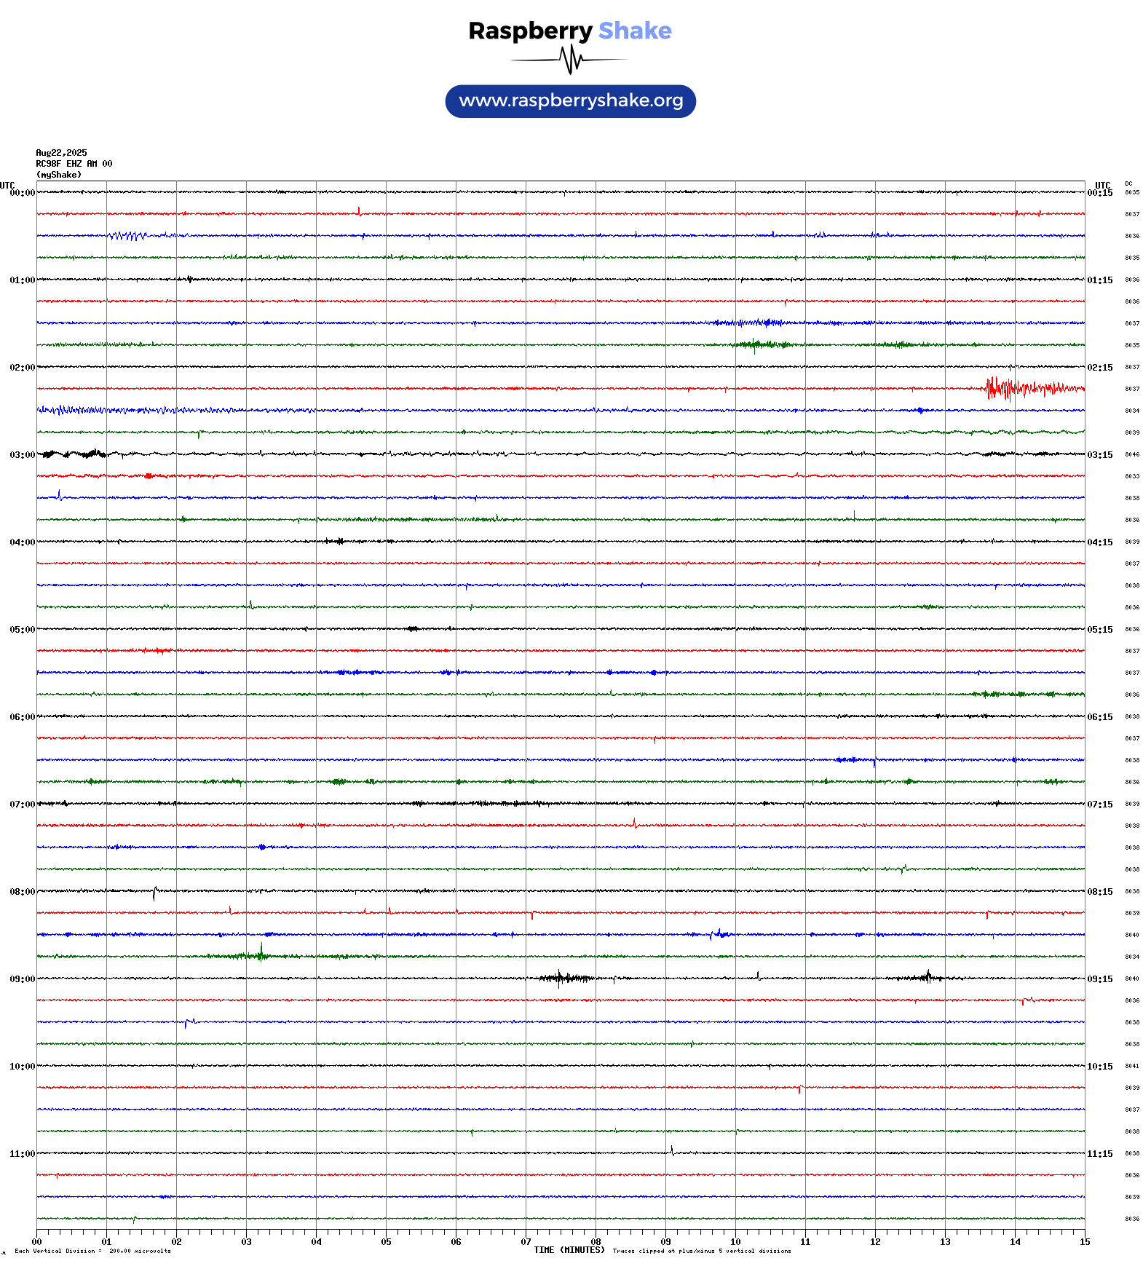Click the blue oscillation near minute 01 under the 00:00 trace

coord(127,236)
